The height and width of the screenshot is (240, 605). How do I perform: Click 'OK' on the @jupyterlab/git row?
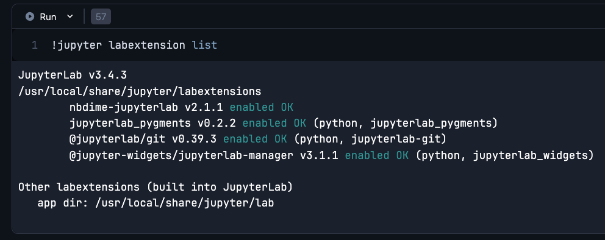coord(281,139)
